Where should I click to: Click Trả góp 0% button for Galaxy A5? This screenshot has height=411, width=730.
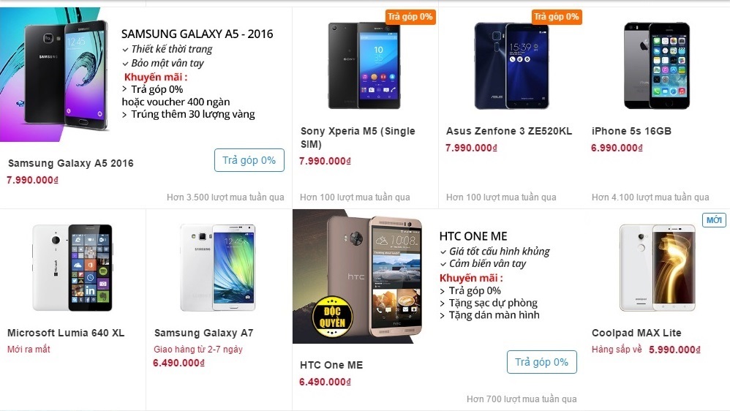249,160
